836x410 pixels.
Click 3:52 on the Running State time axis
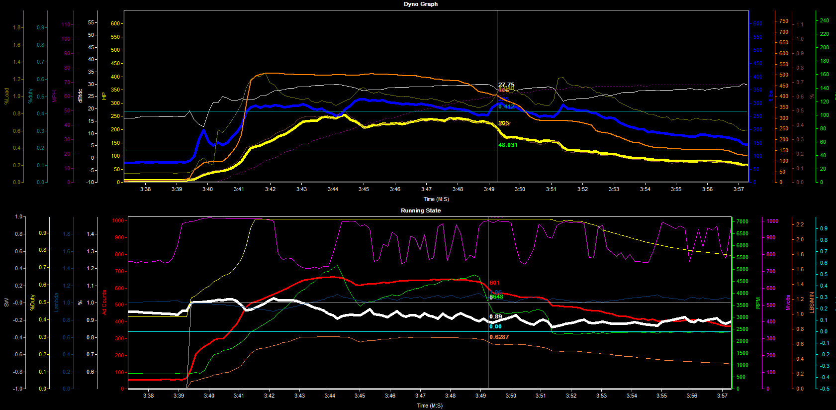click(x=571, y=396)
